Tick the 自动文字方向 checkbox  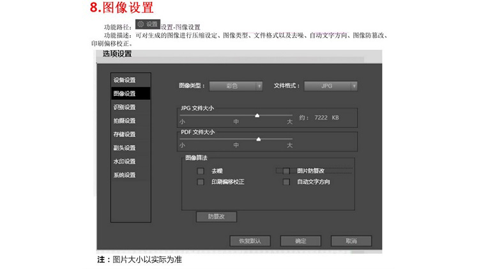(286, 182)
